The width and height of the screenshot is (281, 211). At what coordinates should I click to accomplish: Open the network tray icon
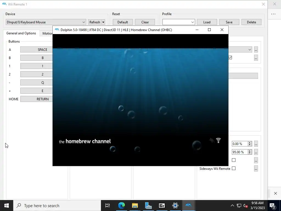coord(239,206)
